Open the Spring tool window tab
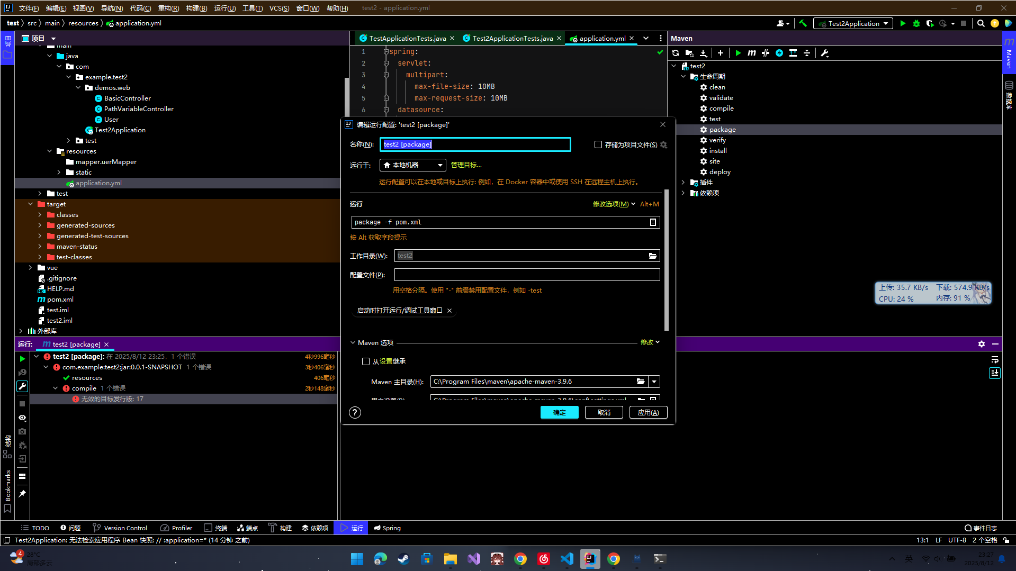The image size is (1016, 571). tap(388, 528)
